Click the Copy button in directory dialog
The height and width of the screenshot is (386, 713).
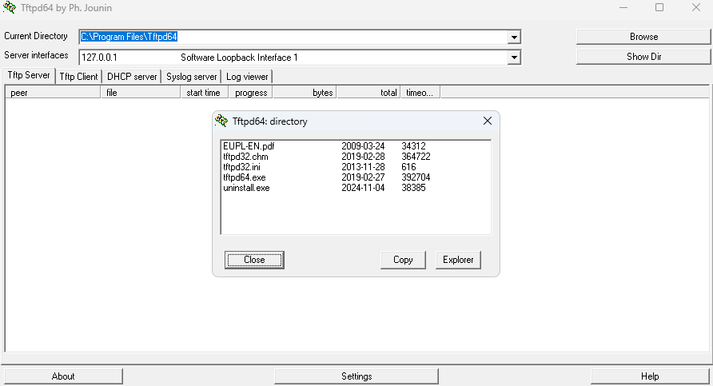403,260
